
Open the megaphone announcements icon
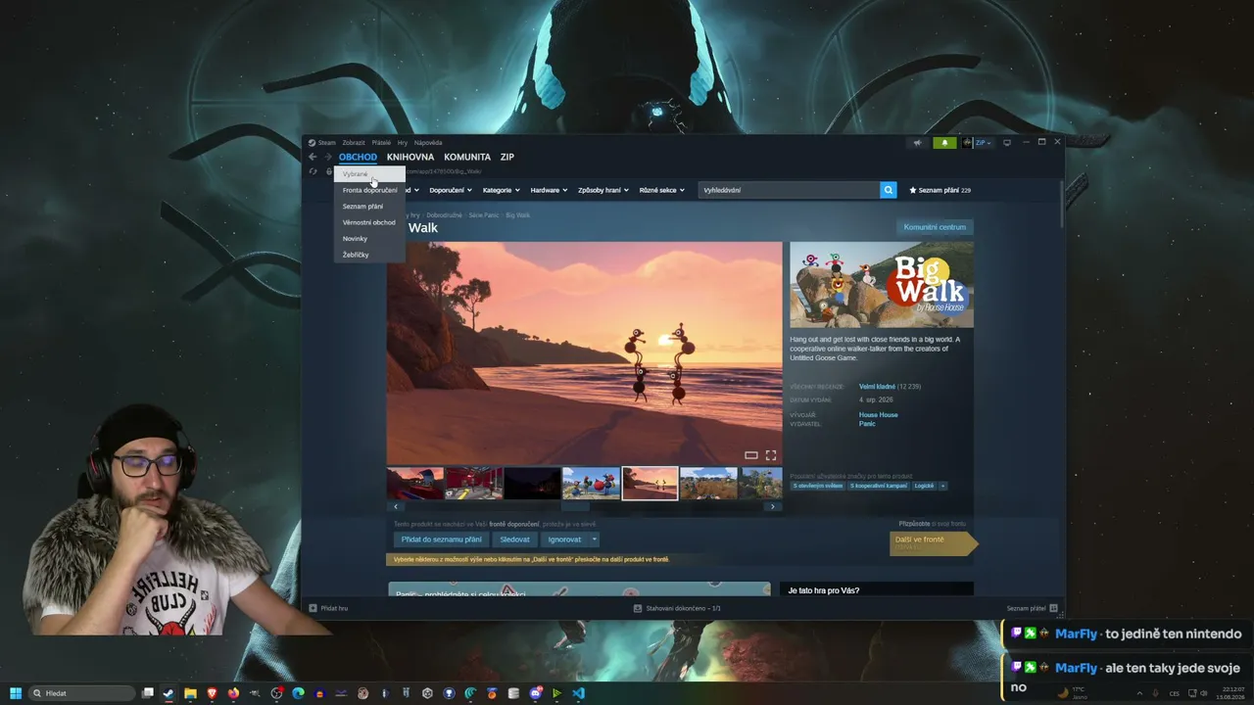(x=917, y=143)
